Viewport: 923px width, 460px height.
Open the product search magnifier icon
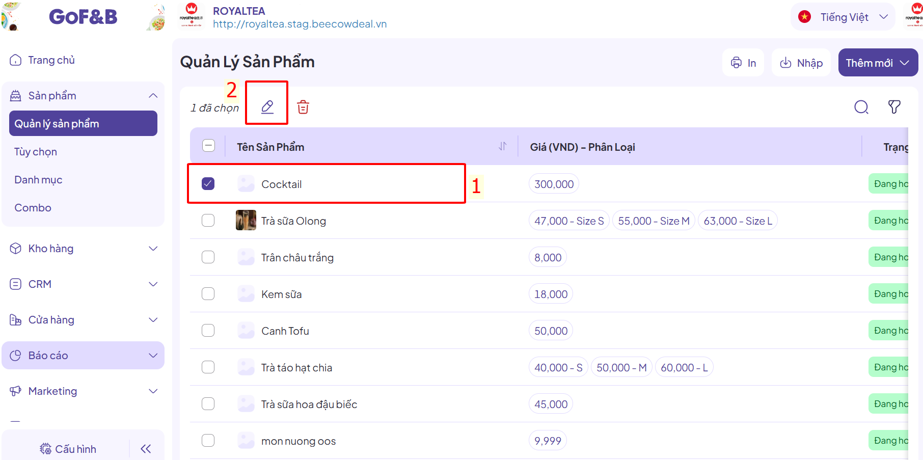coord(861,107)
